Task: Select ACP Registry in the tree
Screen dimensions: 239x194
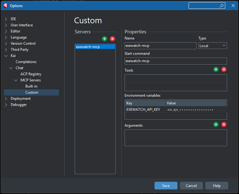Action: (x=31, y=74)
